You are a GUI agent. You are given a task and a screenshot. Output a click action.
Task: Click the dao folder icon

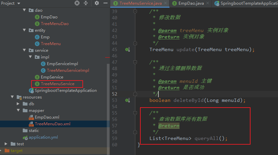pos(31,10)
